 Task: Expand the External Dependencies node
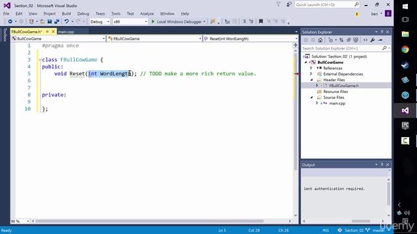click(x=311, y=73)
